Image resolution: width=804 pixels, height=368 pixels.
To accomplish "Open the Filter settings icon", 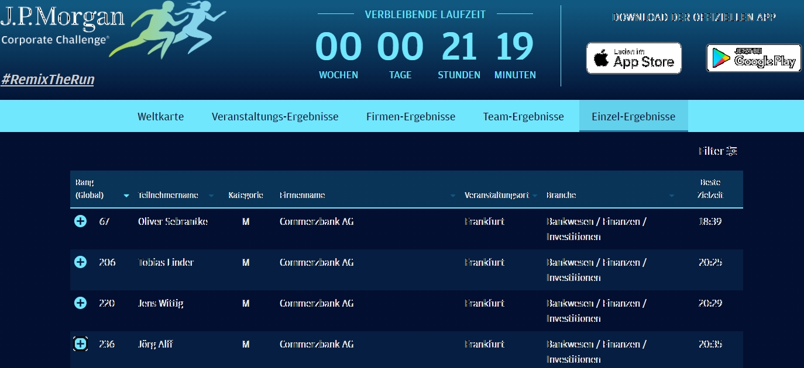I will click(731, 151).
